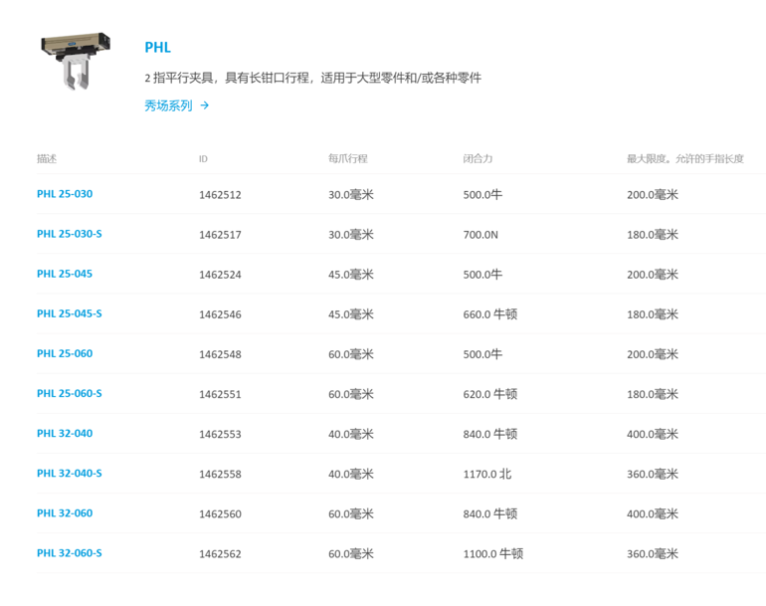Click the ID number 1462512 cell
The width and height of the screenshot is (766, 606).
point(220,195)
